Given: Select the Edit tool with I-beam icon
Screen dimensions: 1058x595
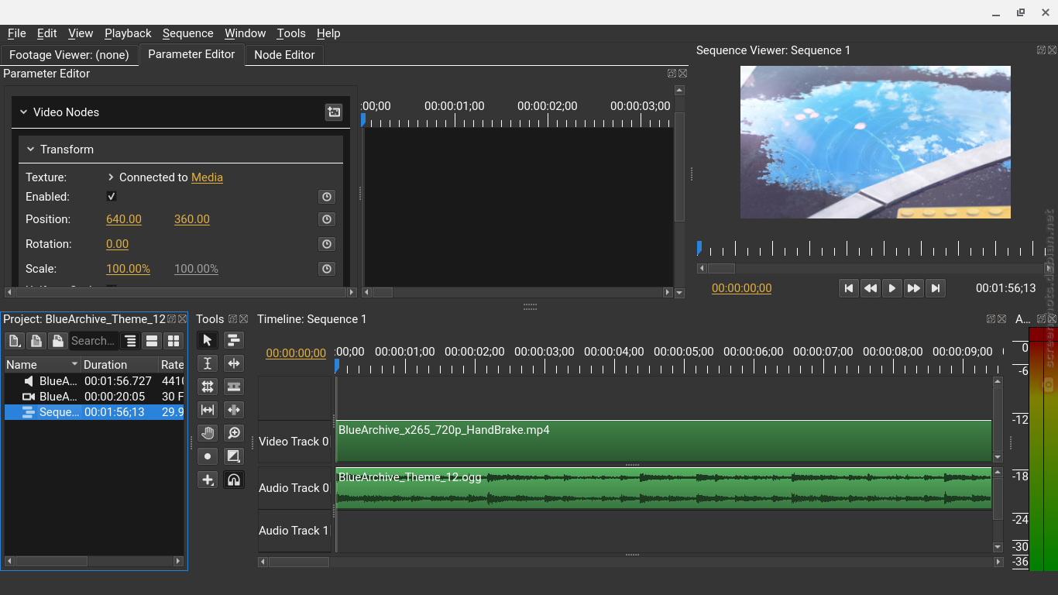Looking at the screenshot, I should pos(208,363).
